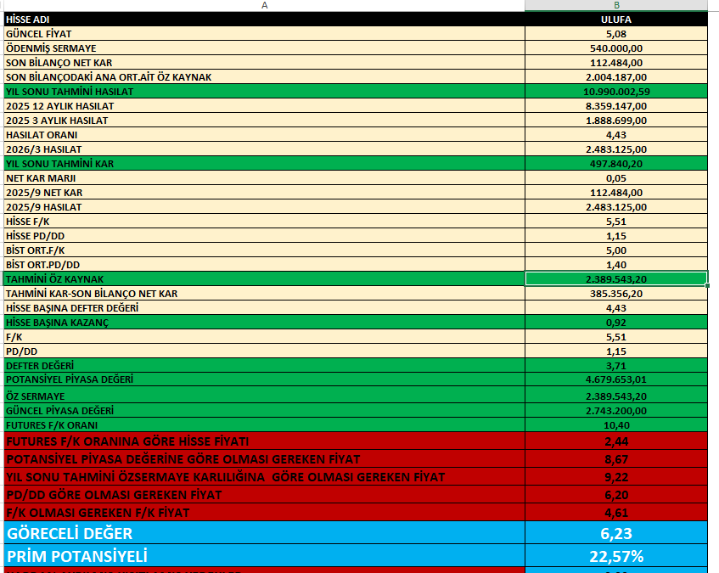This screenshot has height=573, width=719.
Task: Select 1,15 in the plain PD/DD row
Action: (x=616, y=351)
